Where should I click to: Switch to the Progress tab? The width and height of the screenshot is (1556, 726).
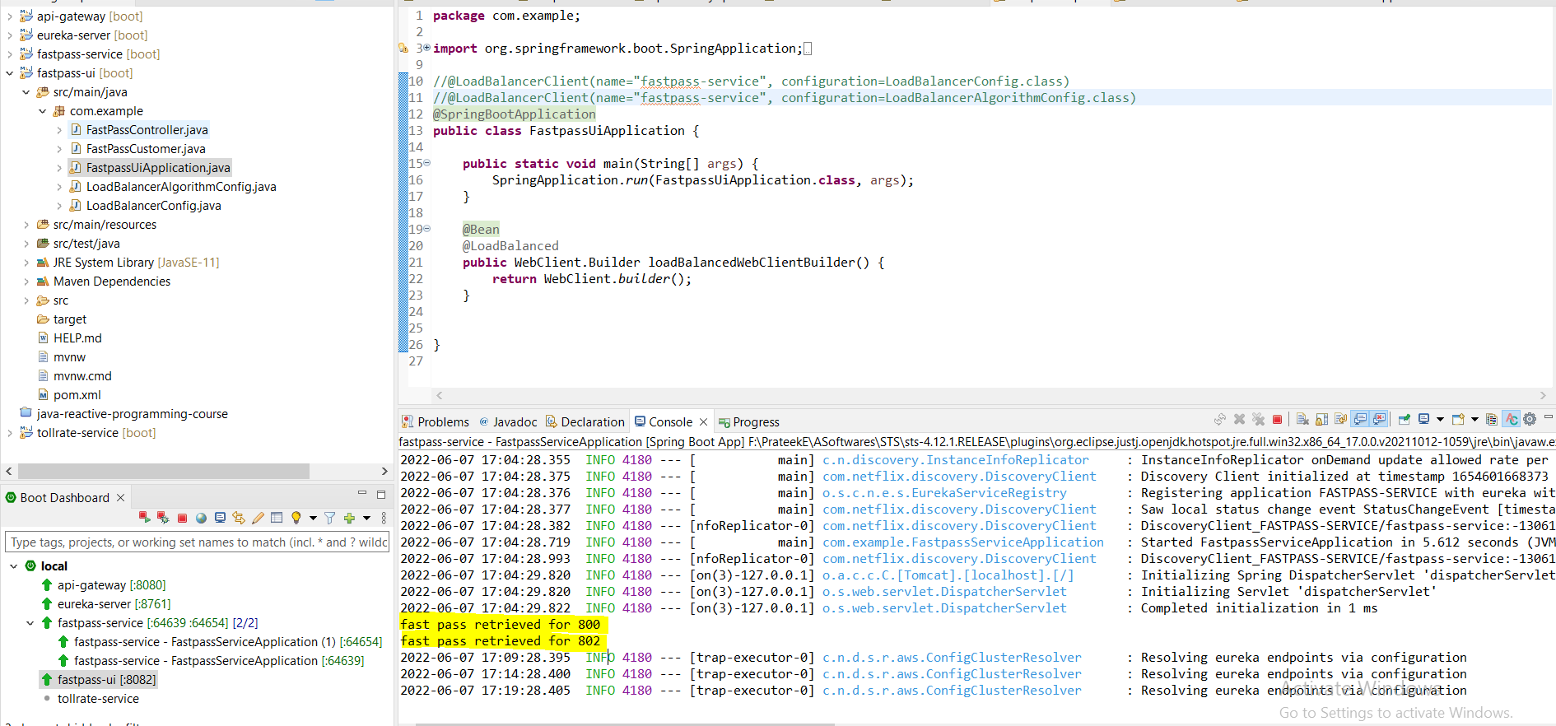pos(749,421)
